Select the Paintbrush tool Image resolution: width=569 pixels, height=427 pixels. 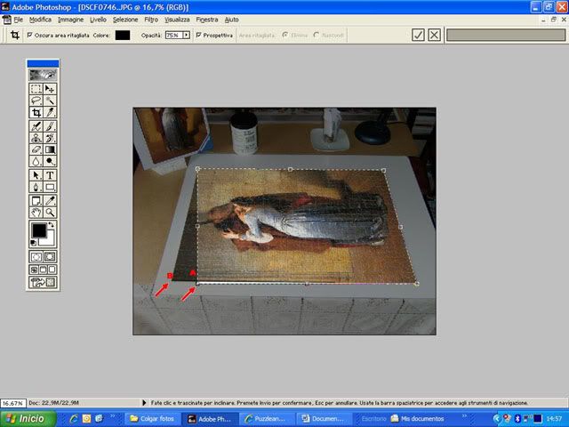(x=50, y=126)
